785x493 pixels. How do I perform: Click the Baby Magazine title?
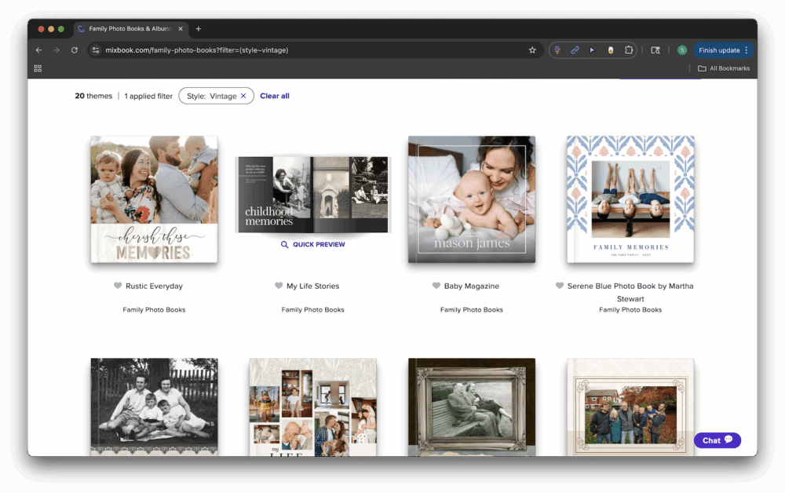pos(472,286)
